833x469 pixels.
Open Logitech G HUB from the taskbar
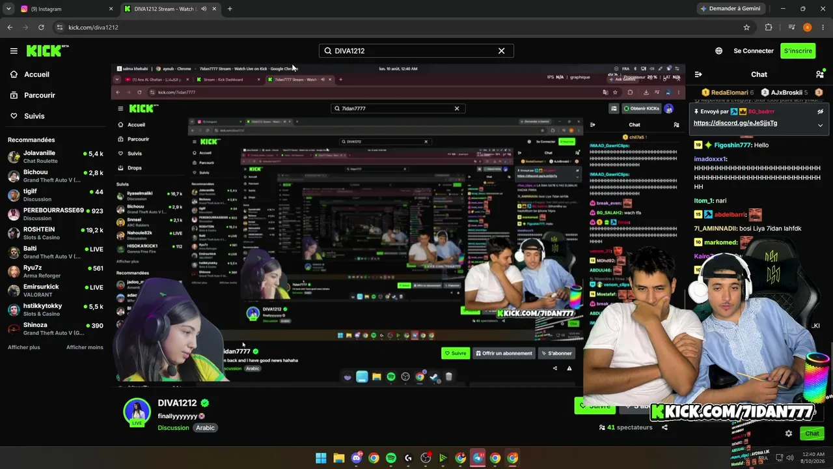click(408, 458)
